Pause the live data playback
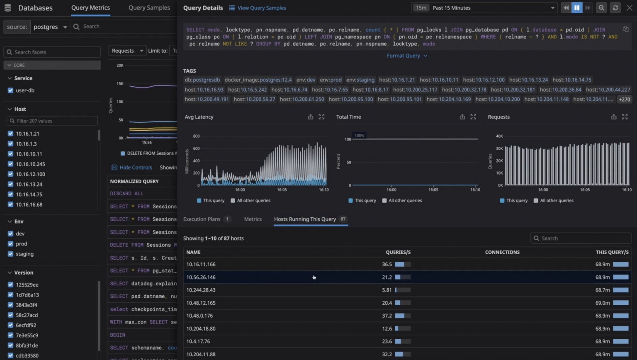The image size is (637, 360). click(x=577, y=7)
